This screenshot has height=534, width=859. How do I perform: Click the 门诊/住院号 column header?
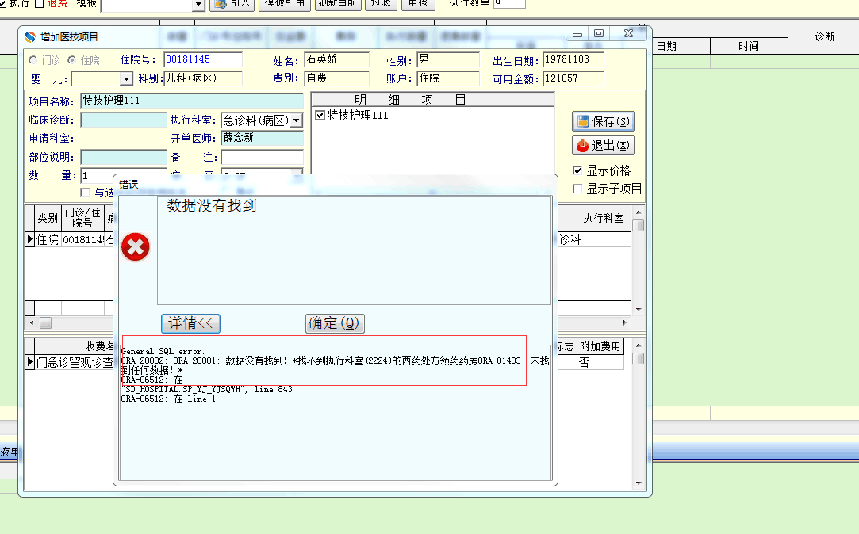click(82, 218)
